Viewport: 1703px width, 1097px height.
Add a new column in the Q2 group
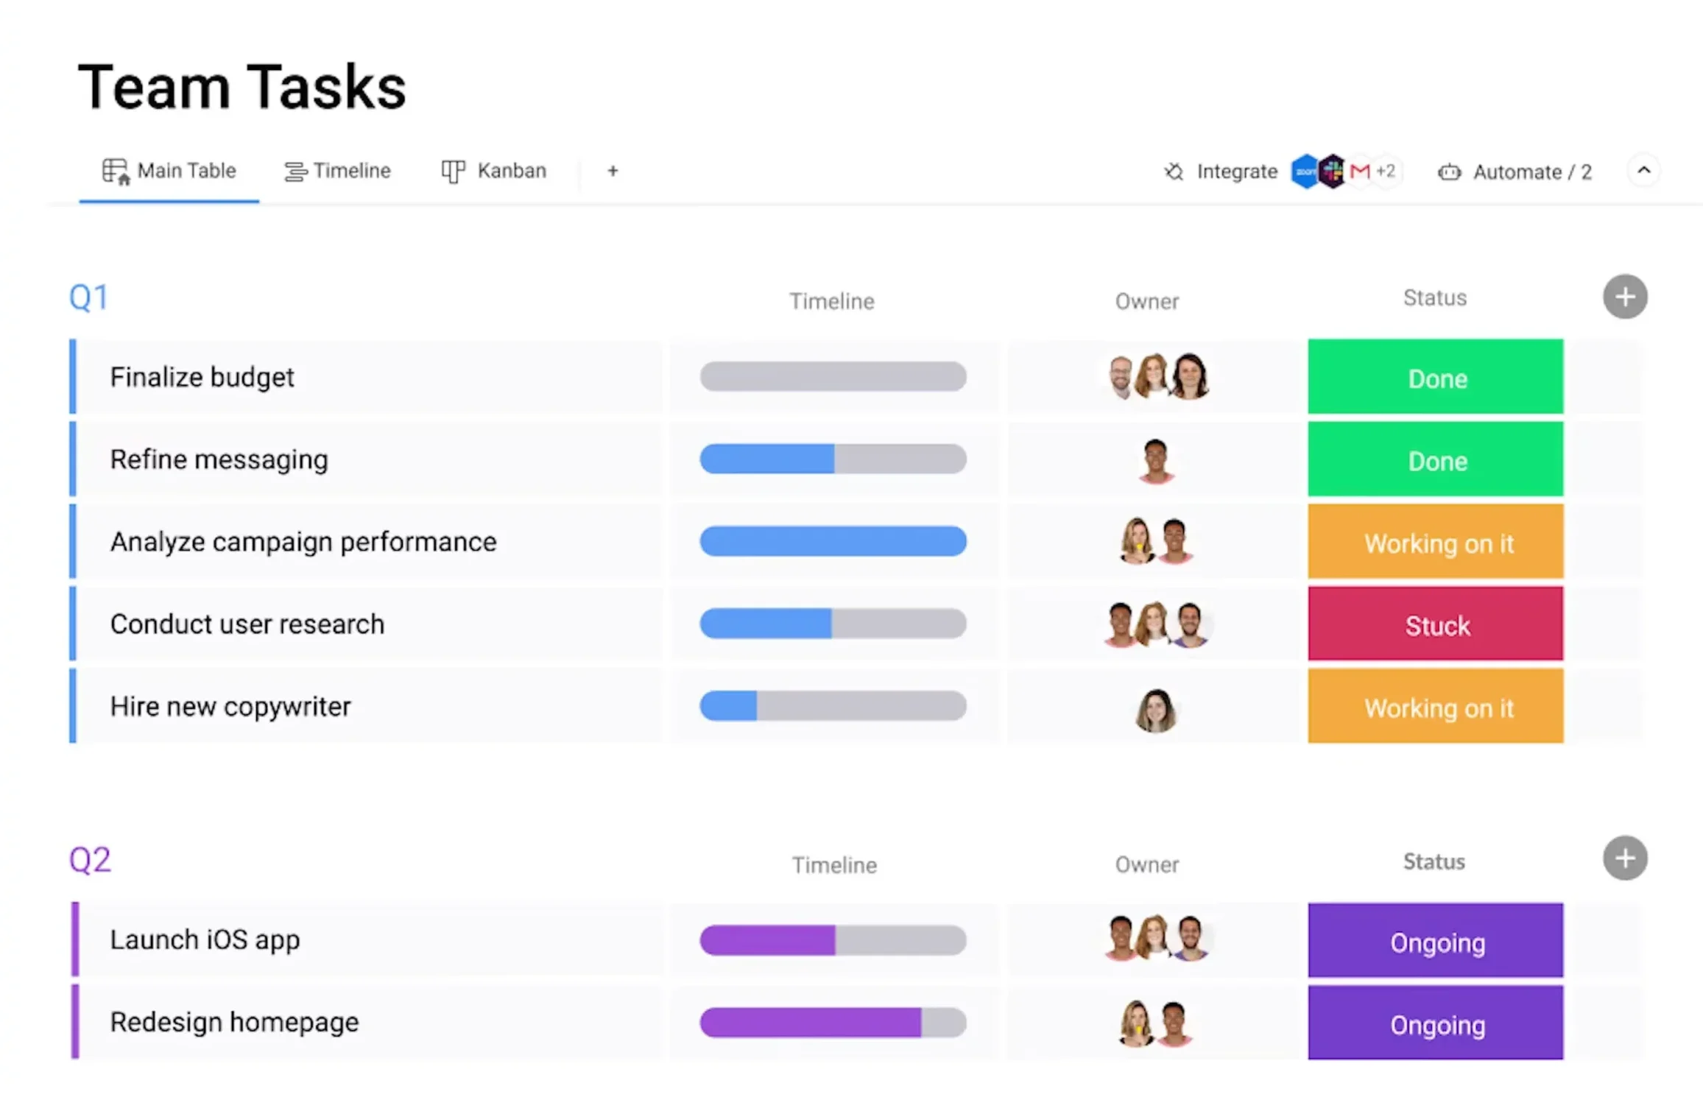(x=1624, y=858)
